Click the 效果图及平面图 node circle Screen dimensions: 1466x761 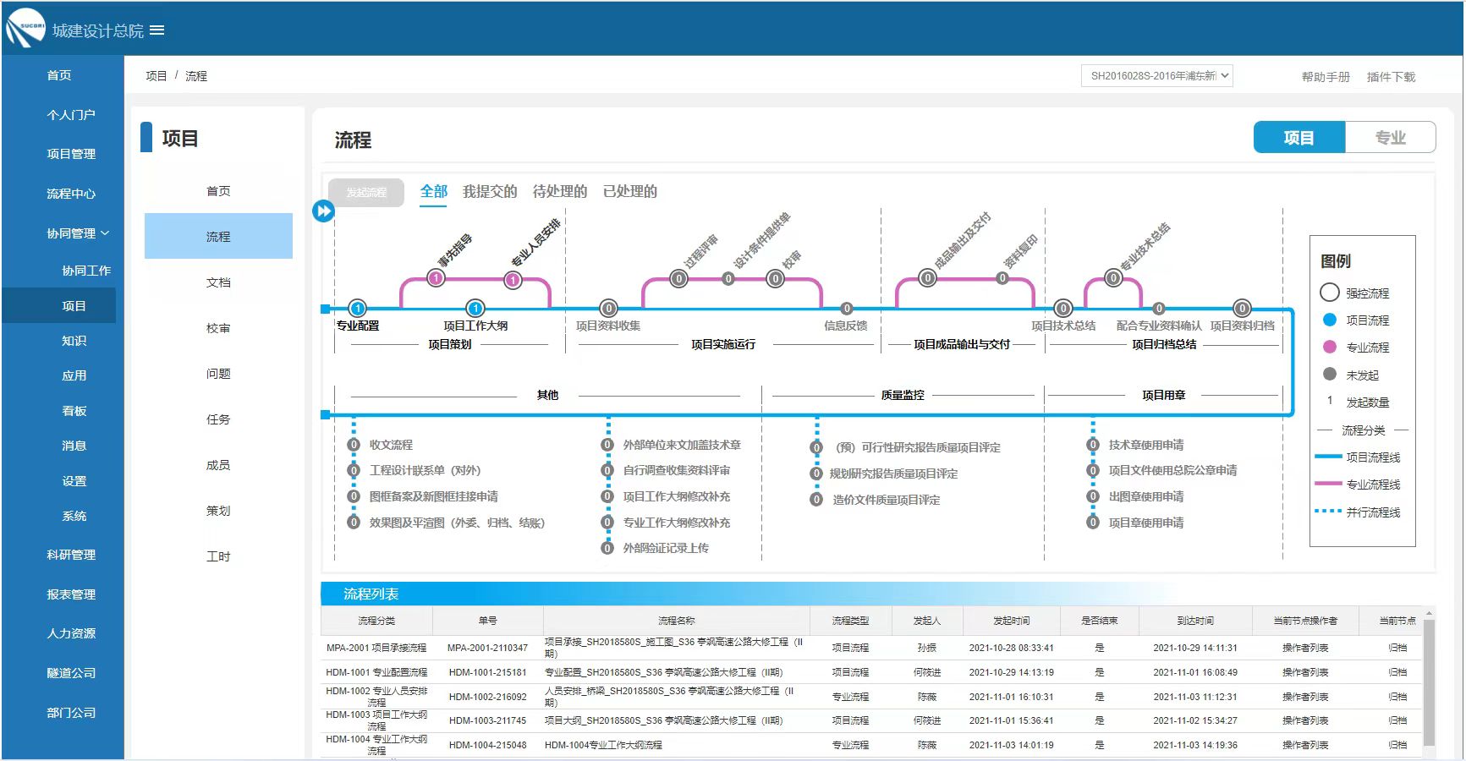click(354, 523)
